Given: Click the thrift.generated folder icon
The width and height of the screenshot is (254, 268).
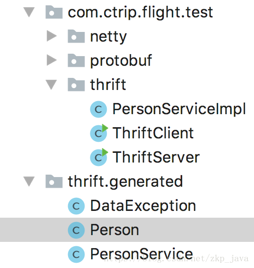Looking at the screenshot, I should coord(54,181).
